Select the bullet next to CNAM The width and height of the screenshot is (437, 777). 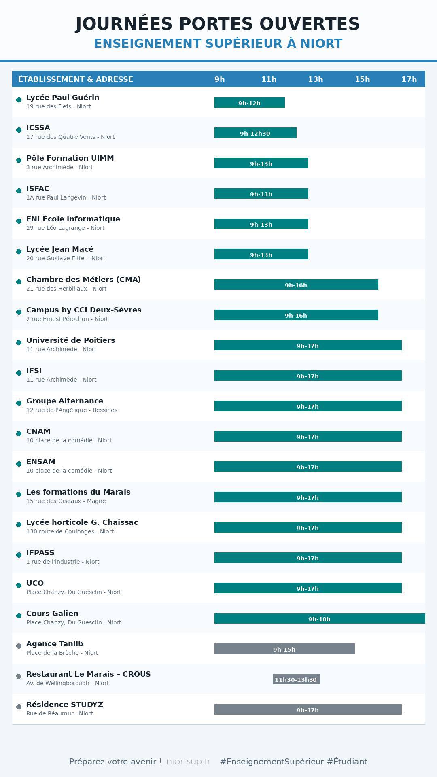pos(19,433)
